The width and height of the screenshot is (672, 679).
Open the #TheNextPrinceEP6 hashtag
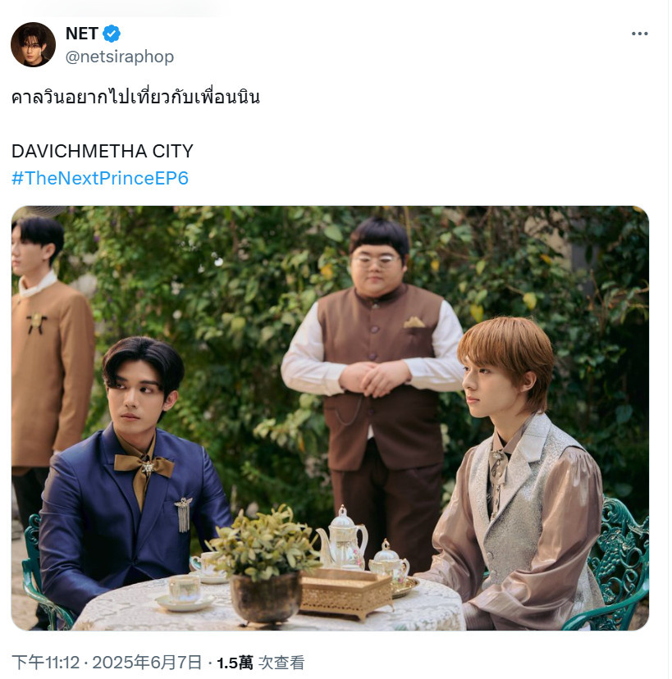pos(100,179)
